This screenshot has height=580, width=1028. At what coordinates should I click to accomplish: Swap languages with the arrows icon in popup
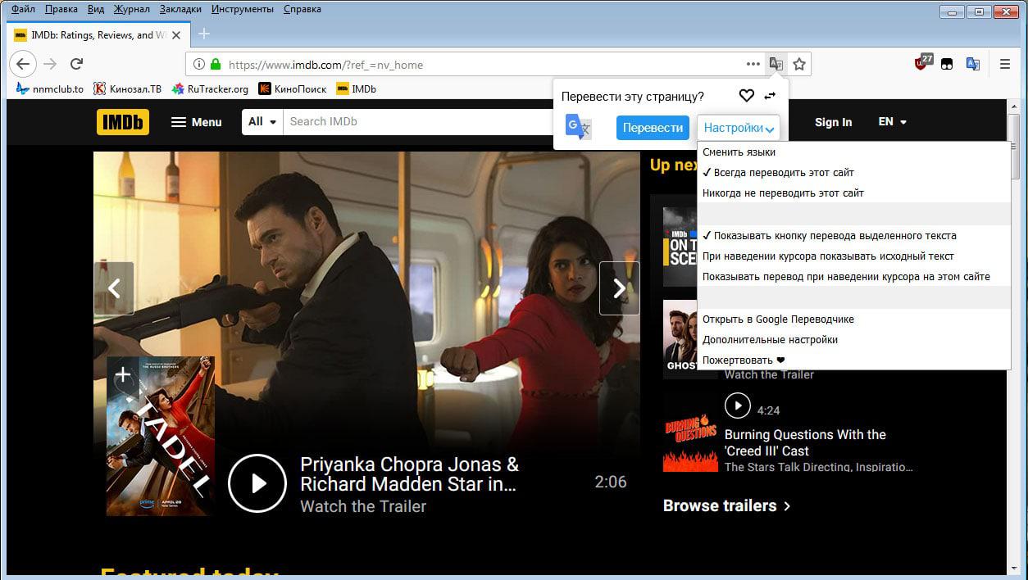pos(769,96)
